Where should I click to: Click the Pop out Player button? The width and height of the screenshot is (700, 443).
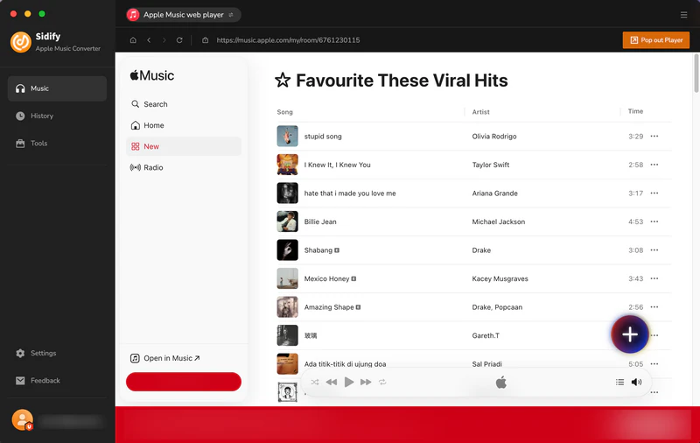tap(655, 40)
